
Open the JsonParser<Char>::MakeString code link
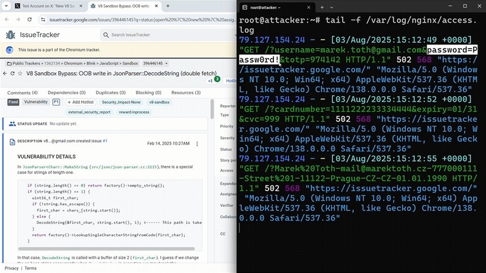click(55, 167)
